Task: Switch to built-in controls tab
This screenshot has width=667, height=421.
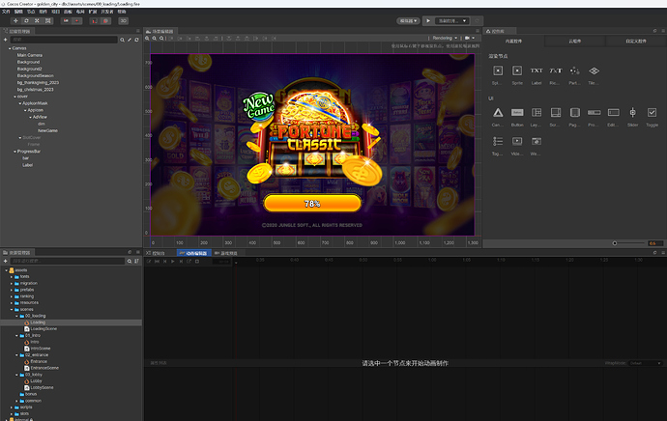Action: pyautogui.click(x=513, y=42)
